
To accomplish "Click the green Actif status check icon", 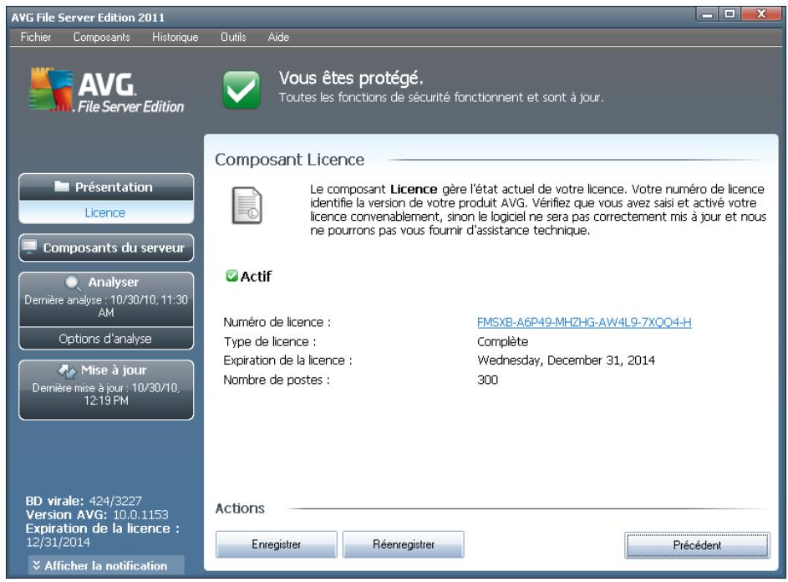I will point(231,276).
